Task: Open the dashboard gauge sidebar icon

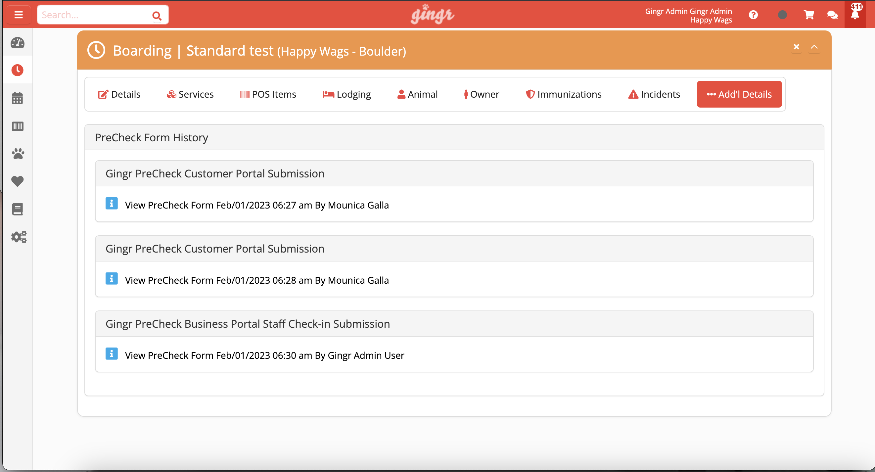Action: click(x=18, y=43)
